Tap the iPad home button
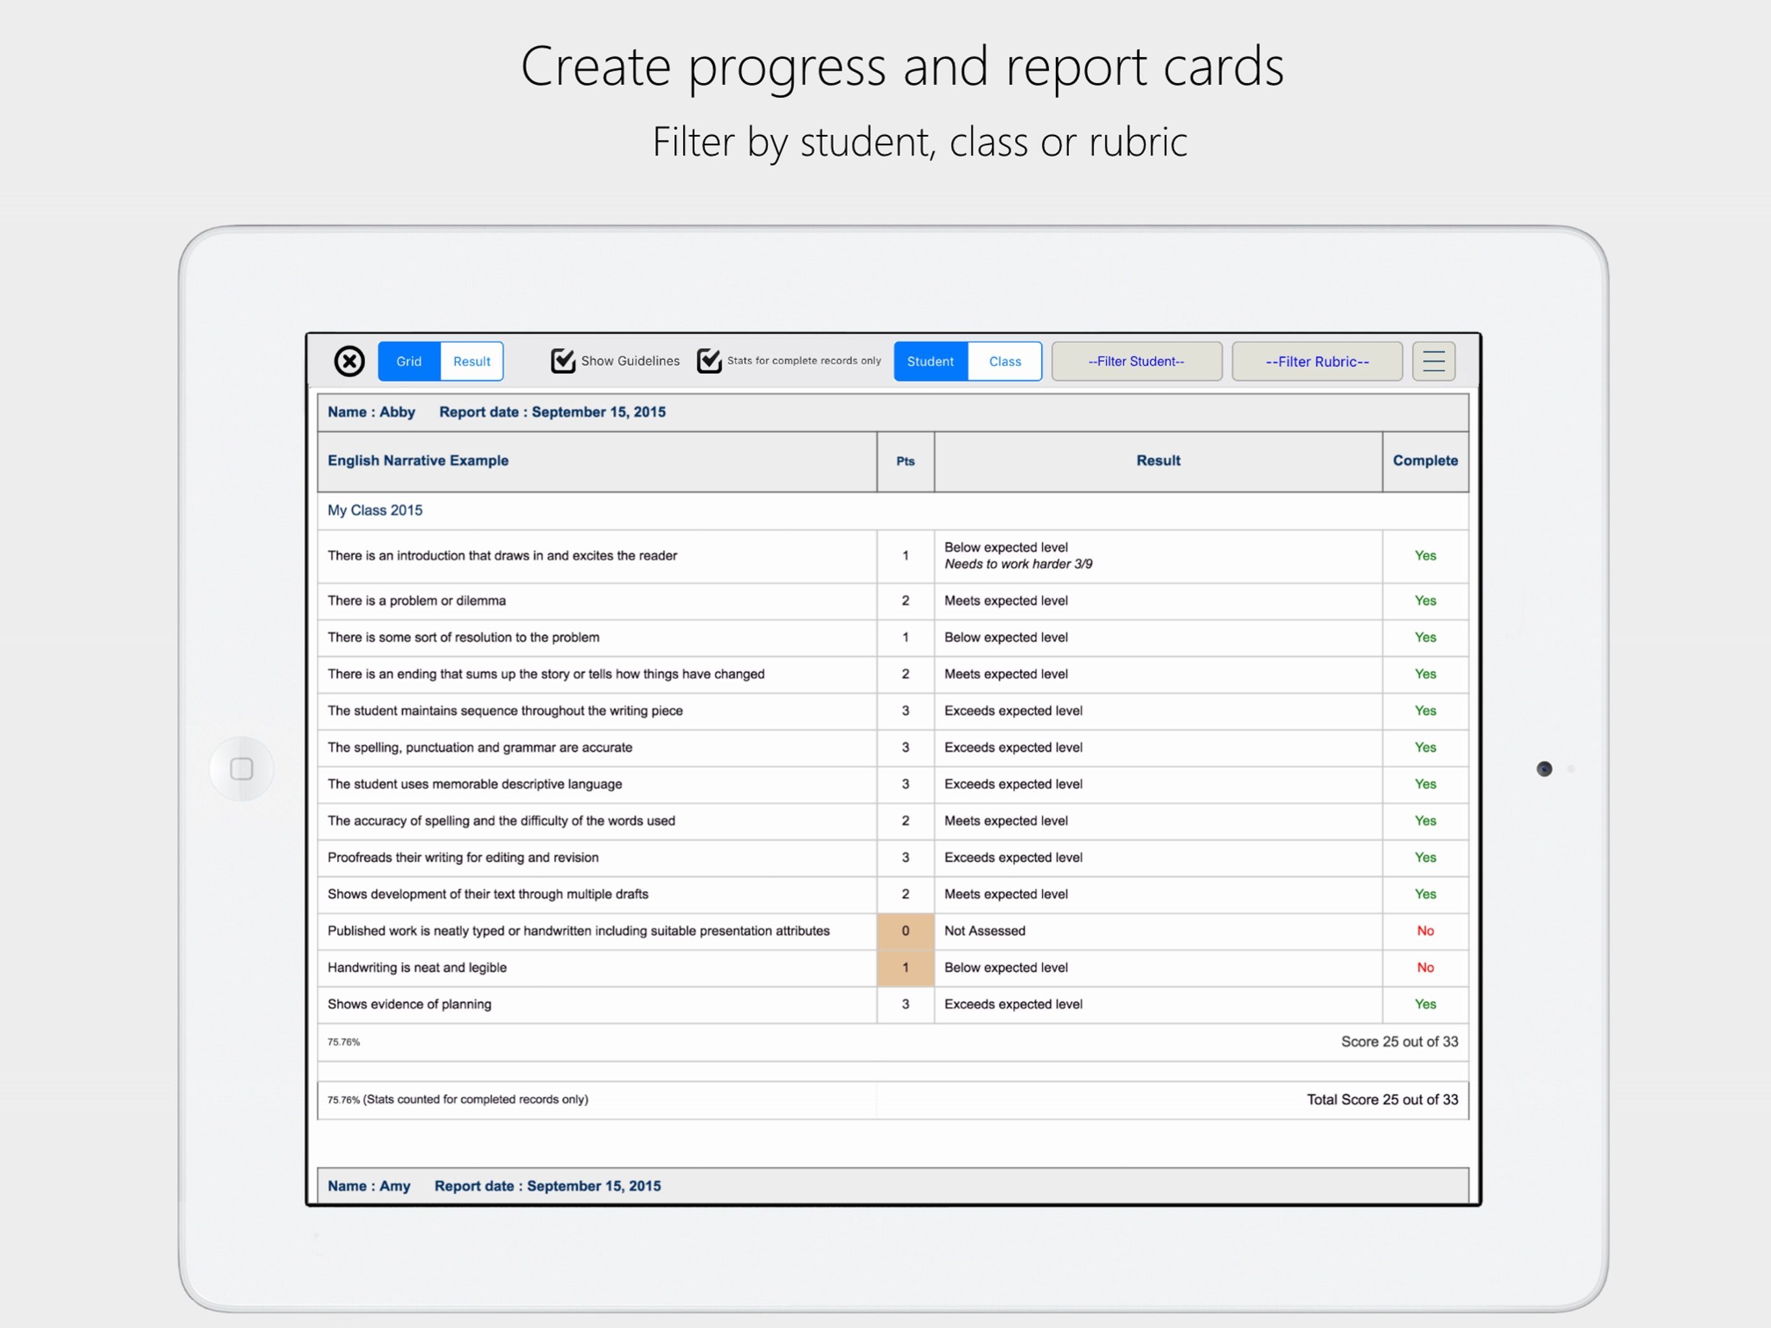 tap(242, 769)
